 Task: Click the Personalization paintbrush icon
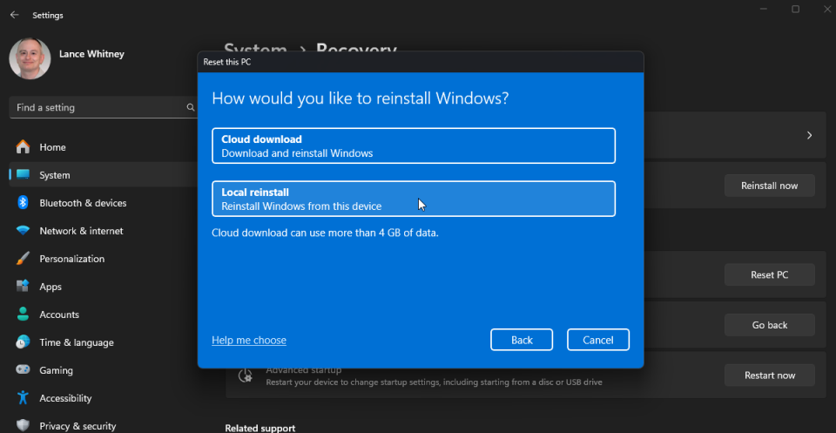(23, 259)
